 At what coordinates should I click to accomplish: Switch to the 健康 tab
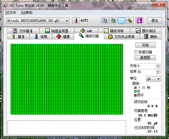63,37
